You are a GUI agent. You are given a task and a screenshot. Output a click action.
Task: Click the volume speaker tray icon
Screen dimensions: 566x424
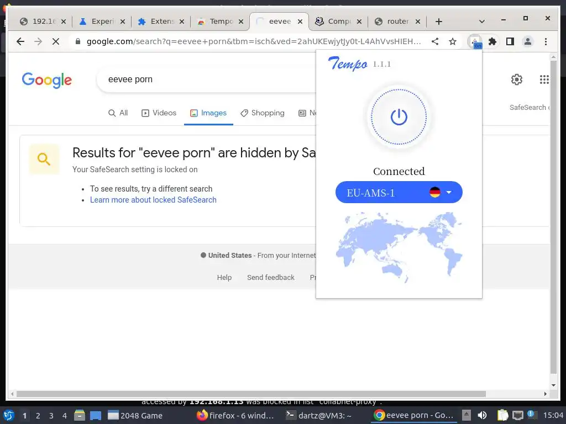coord(482,415)
